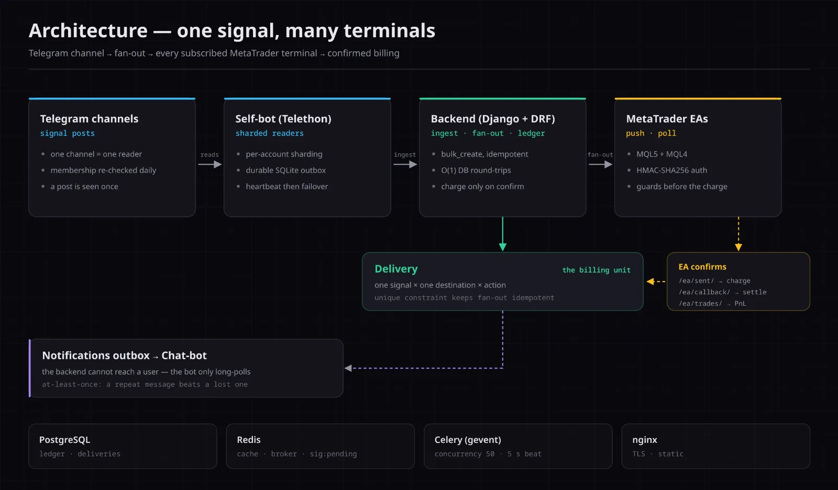838x490 pixels.
Task: Click 'MQL5 + MQL4' bullet
Action: [x=662, y=154]
